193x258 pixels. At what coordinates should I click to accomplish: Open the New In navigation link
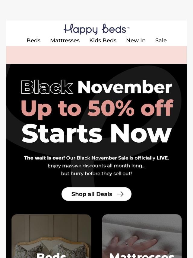tap(136, 40)
